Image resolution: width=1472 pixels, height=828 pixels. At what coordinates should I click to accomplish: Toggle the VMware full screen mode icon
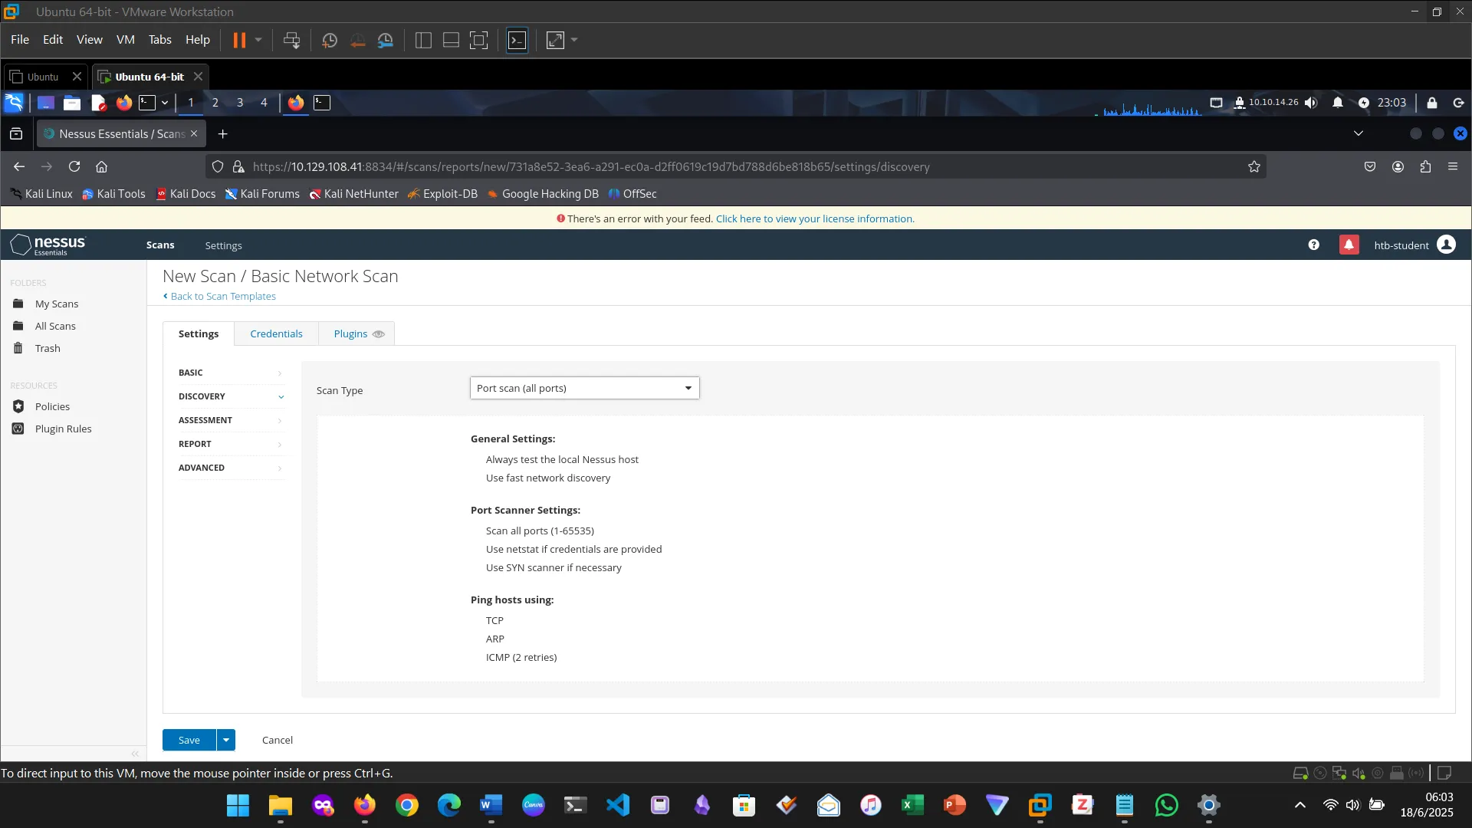point(478,40)
